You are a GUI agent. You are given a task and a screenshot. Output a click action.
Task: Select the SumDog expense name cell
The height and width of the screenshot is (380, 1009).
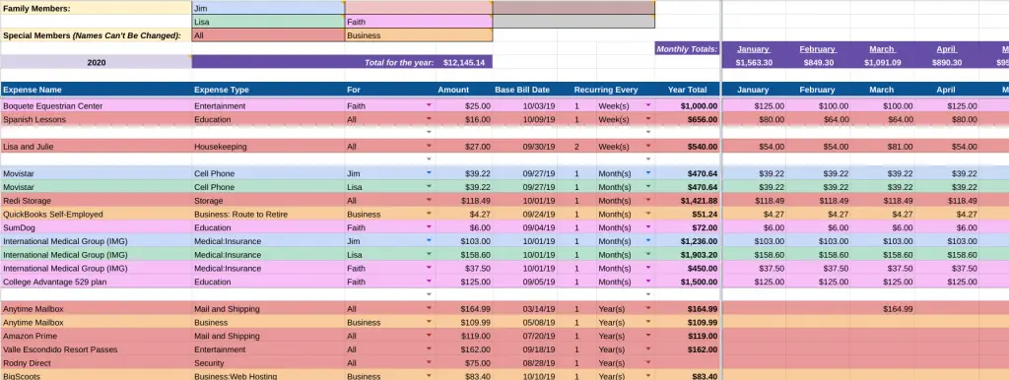(96, 227)
